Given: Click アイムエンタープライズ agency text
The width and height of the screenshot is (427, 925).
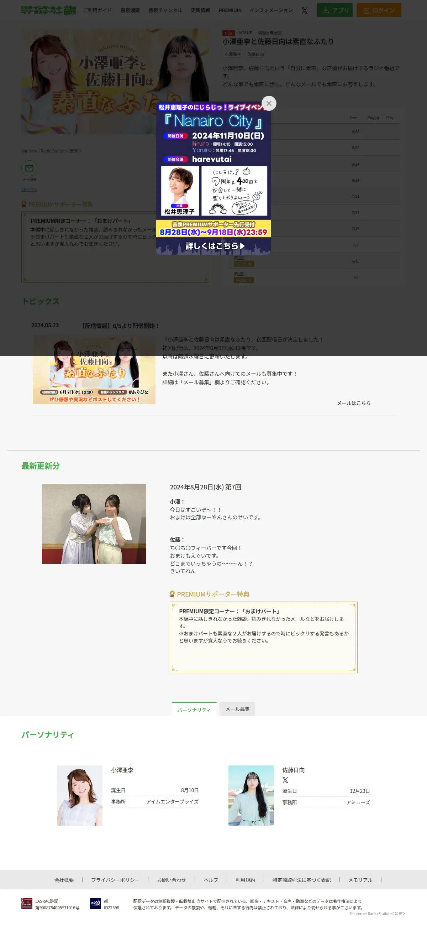Looking at the screenshot, I should [x=172, y=801].
